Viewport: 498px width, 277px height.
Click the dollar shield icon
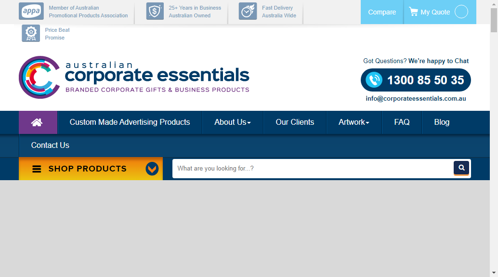155,12
